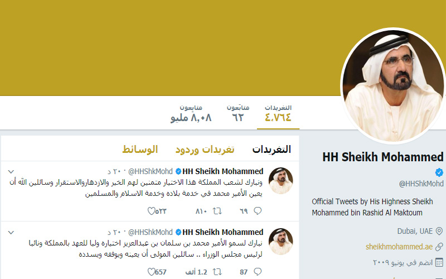Image resolution: width=446 pixels, height=279 pixels.
Task: Open the large profile photo
Action: click(394, 85)
